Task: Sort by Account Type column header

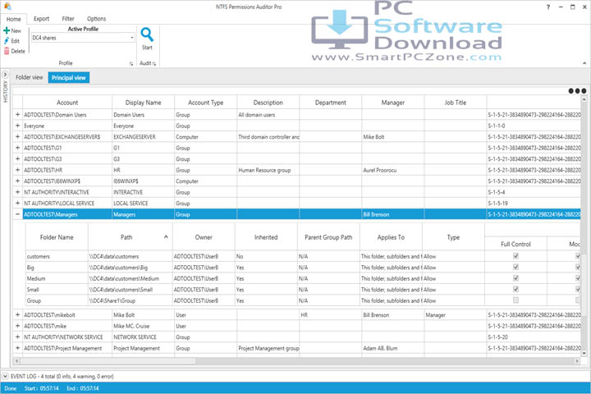Action: [206, 103]
